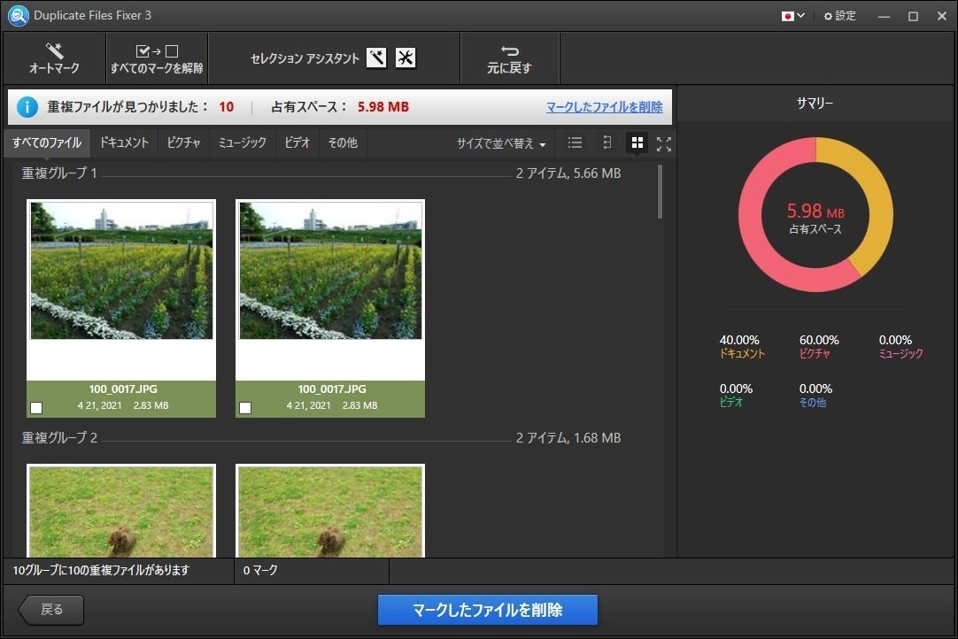Switch to detail tree view icon
Image resolution: width=958 pixels, height=639 pixels.
click(606, 143)
